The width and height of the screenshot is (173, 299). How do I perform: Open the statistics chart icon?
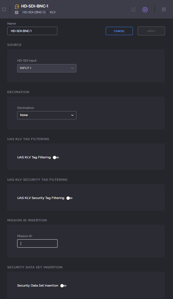coord(133,10)
